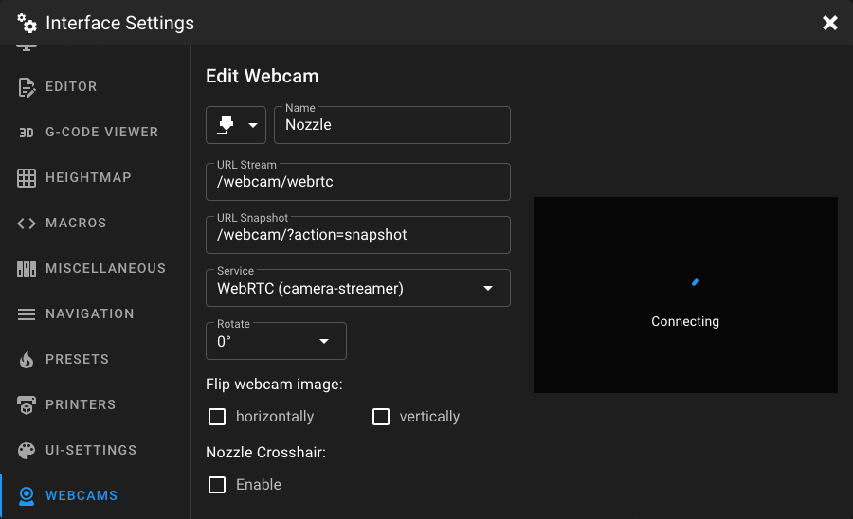Expand the Rotate dropdown arrow
Screen dimensions: 853x519
pos(324,341)
